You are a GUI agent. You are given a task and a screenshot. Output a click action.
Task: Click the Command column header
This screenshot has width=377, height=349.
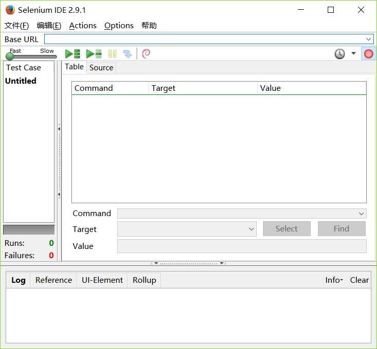pyautogui.click(x=110, y=88)
